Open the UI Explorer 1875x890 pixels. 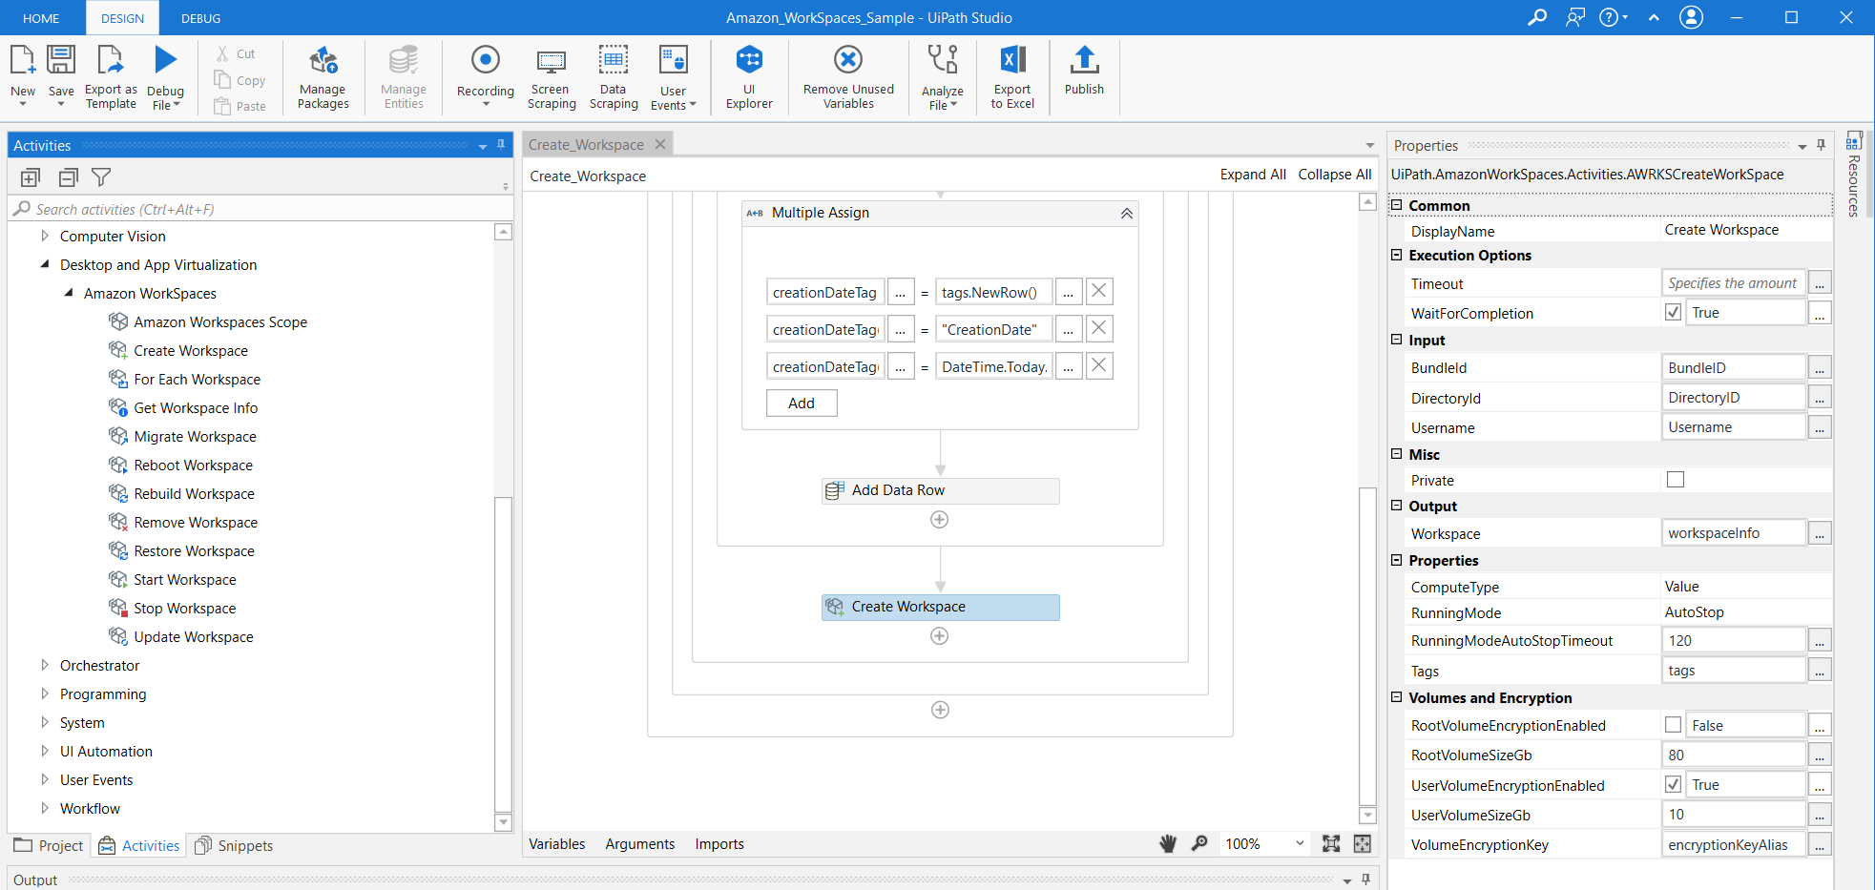(749, 77)
